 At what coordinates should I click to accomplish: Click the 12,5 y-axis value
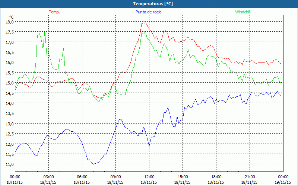click(x=10, y=134)
